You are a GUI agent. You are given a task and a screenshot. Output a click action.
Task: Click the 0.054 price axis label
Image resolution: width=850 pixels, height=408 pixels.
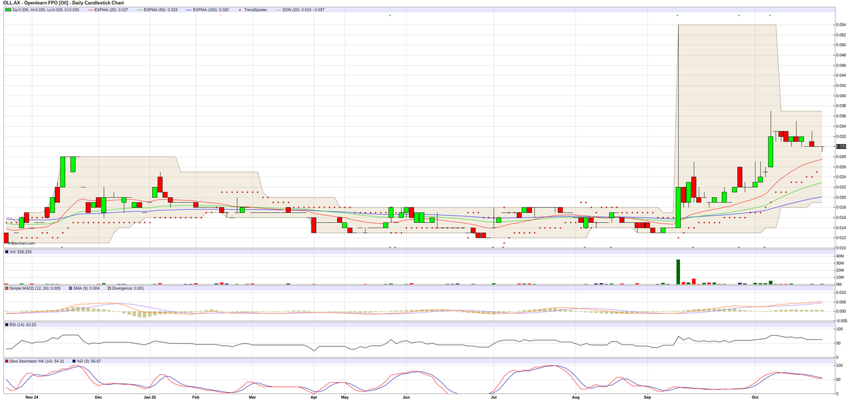[840, 25]
